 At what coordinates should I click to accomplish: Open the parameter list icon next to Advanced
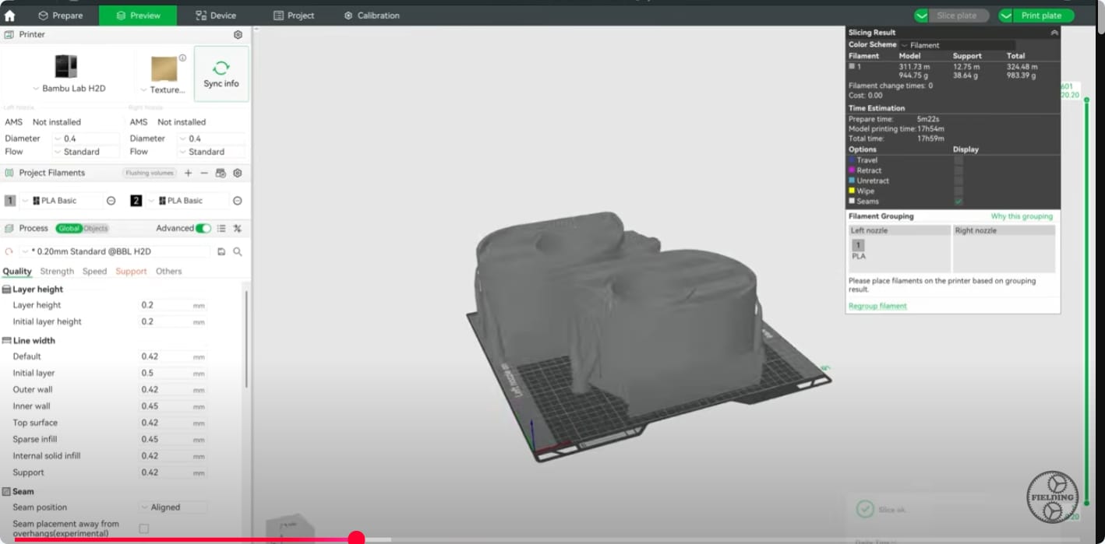[221, 229]
